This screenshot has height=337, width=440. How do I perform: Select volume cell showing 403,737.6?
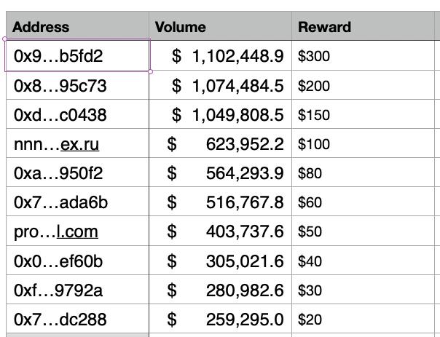point(220,231)
